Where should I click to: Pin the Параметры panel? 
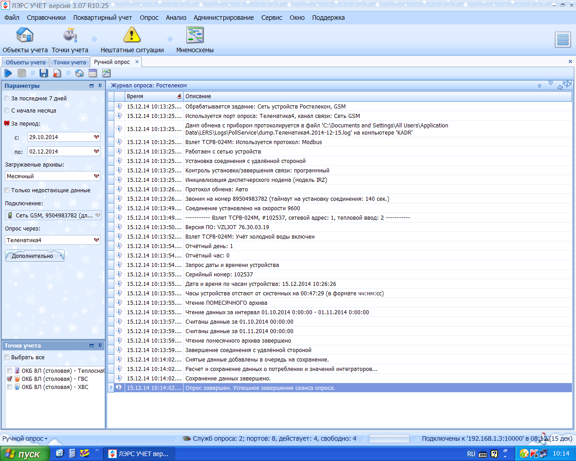(x=100, y=86)
